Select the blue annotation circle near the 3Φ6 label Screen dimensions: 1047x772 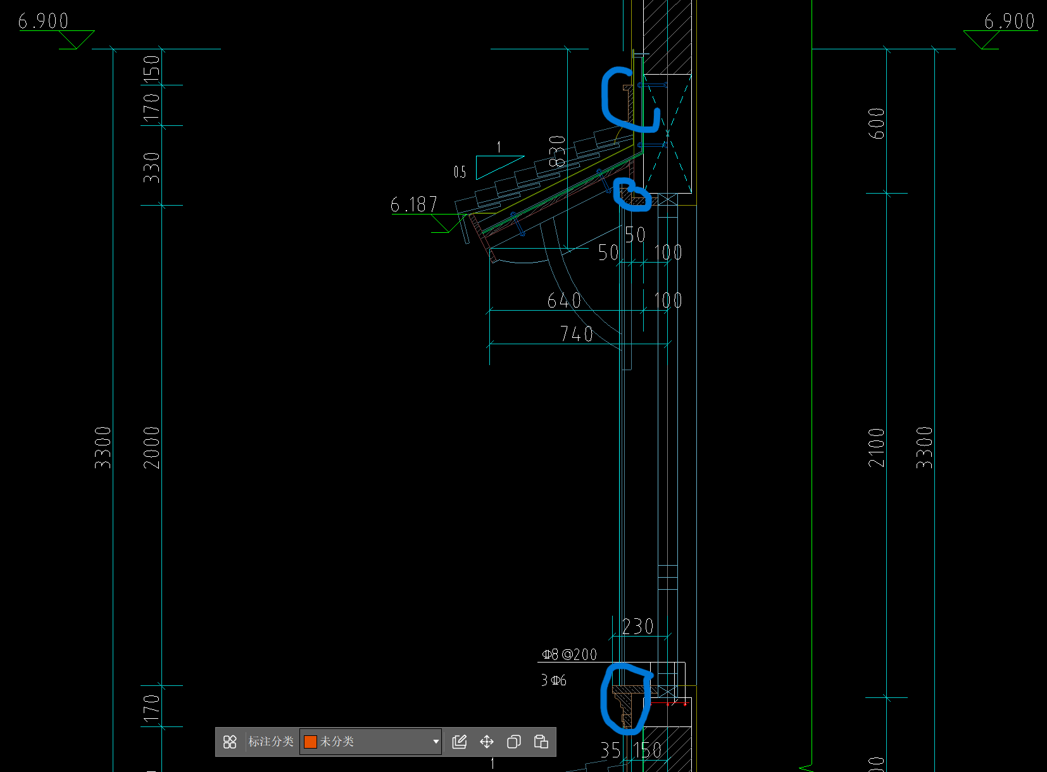625,698
